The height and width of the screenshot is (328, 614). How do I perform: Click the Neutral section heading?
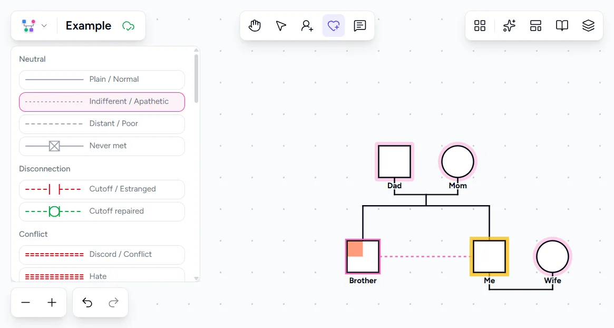point(32,59)
